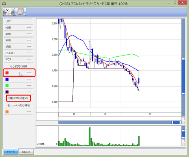Image resolution: width=189 pixels, height=157 pixels.
Task: Click the horizontal time range slider thumb
Action: pos(176,122)
